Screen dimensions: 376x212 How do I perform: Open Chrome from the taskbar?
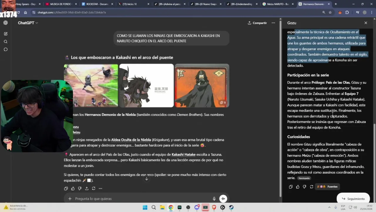tap(171, 207)
